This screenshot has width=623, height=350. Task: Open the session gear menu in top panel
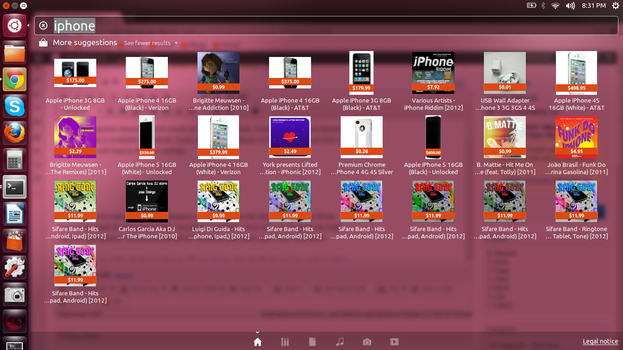(615, 5)
